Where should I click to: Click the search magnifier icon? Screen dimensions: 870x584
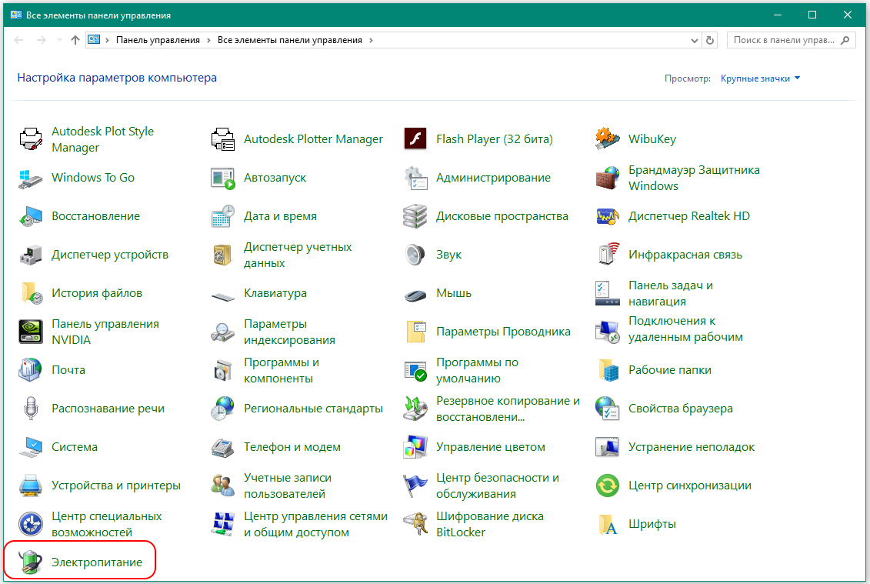[x=845, y=40]
